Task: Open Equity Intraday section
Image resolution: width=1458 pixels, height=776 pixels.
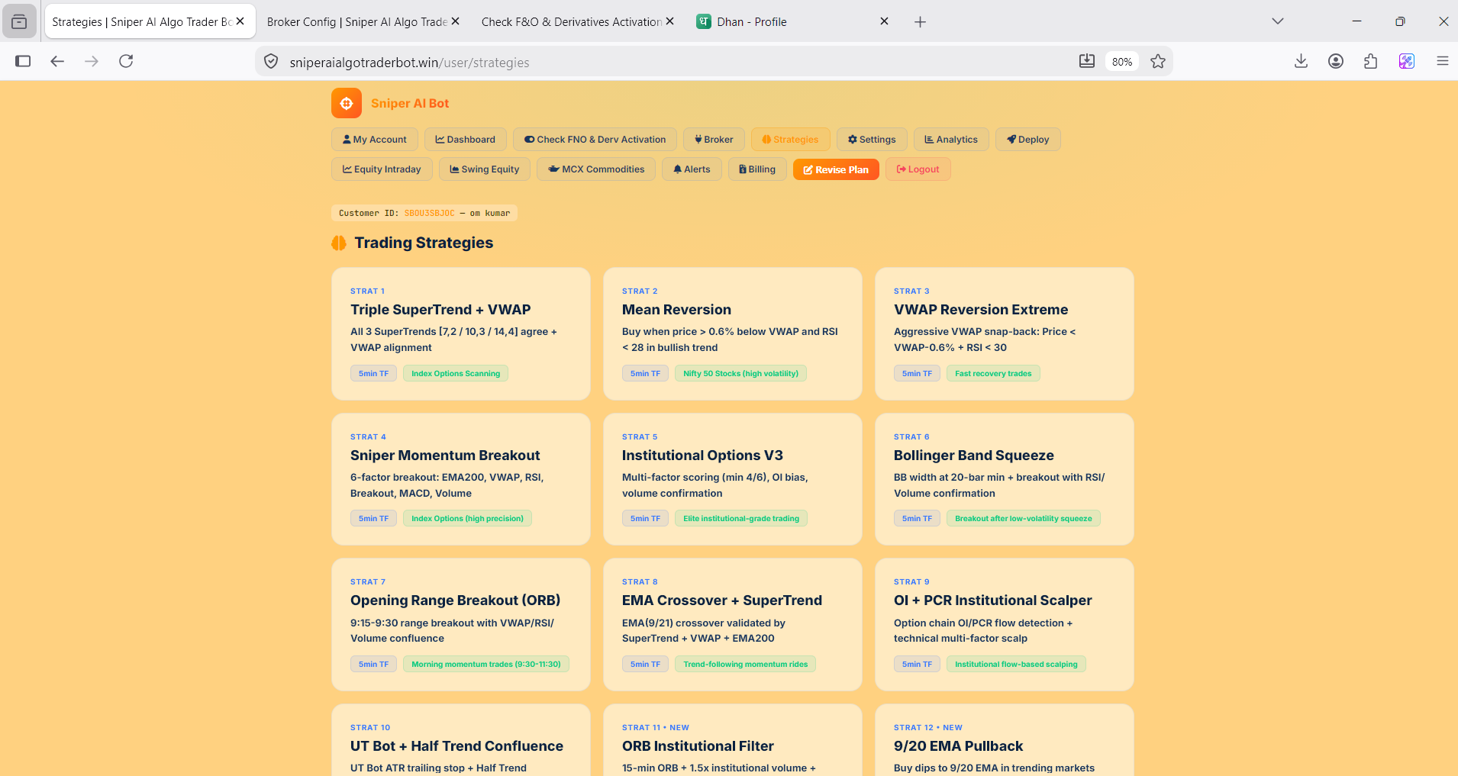Action: (x=382, y=169)
